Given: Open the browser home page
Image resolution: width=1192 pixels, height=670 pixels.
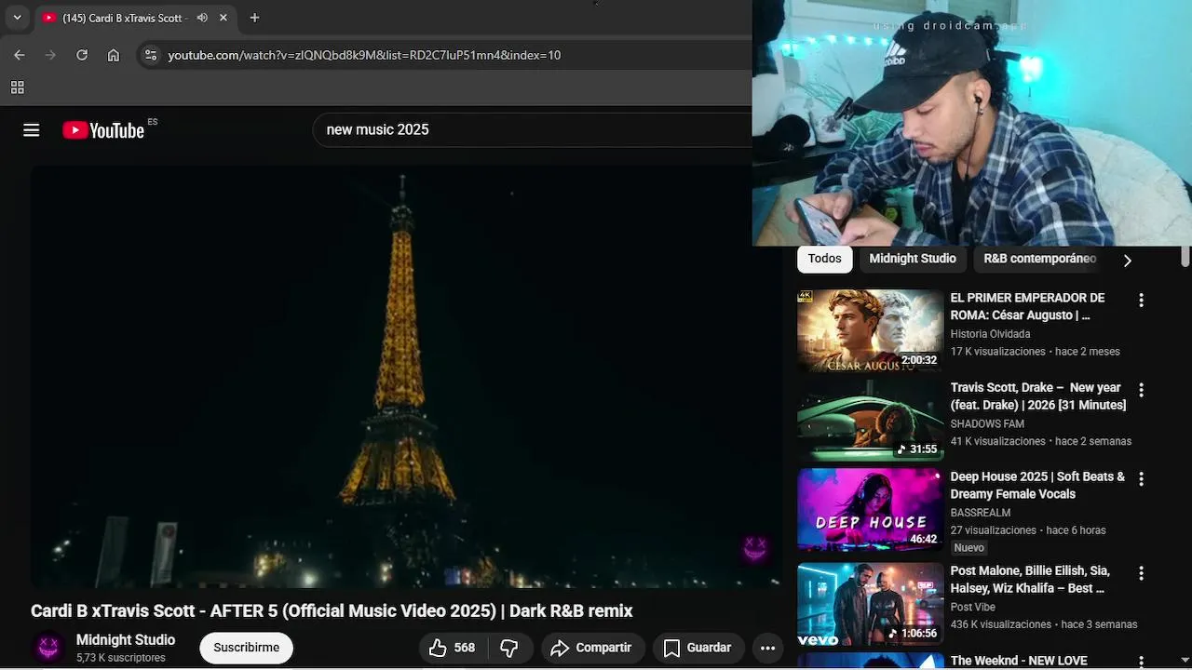Looking at the screenshot, I should 114,55.
